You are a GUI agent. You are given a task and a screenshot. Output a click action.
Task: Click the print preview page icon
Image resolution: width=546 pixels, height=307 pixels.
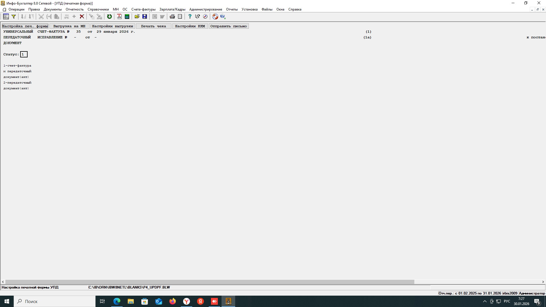180,16
